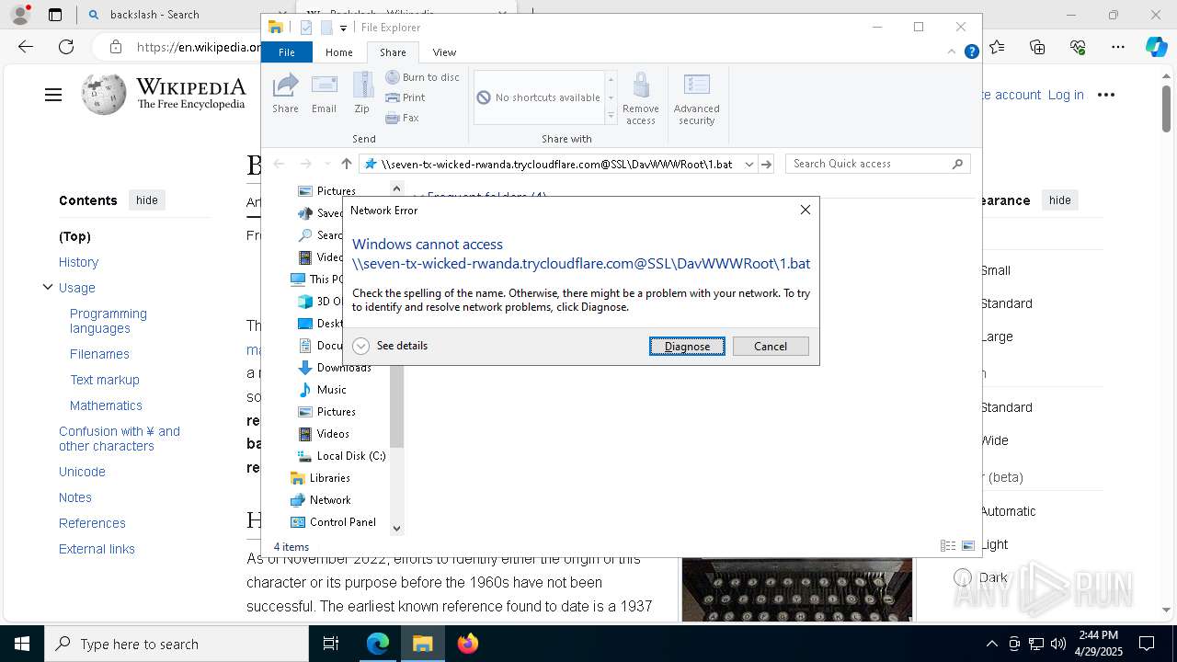This screenshot has height=662, width=1177.
Task: Click the Zip icon in the ribbon
Action: (362, 93)
